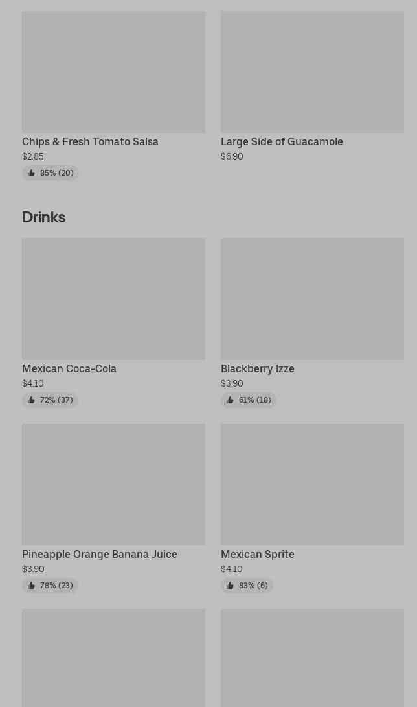Click the $2.85 price for Chips & Salsa
This screenshot has height=707, width=417.
click(33, 156)
